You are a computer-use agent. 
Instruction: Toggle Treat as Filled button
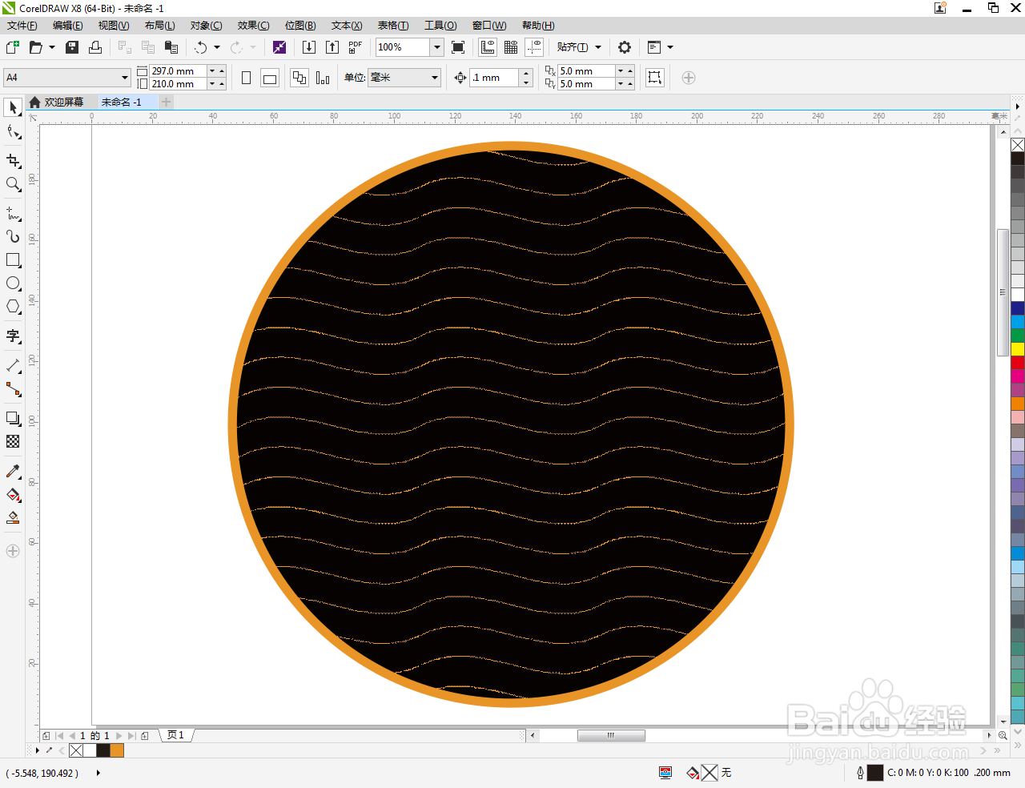655,78
